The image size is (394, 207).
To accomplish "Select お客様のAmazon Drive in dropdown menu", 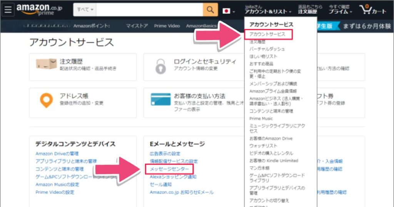I will tap(271, 138).
